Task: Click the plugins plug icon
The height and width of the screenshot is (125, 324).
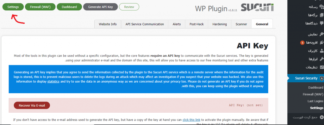Action: click(x=321, y=42)
